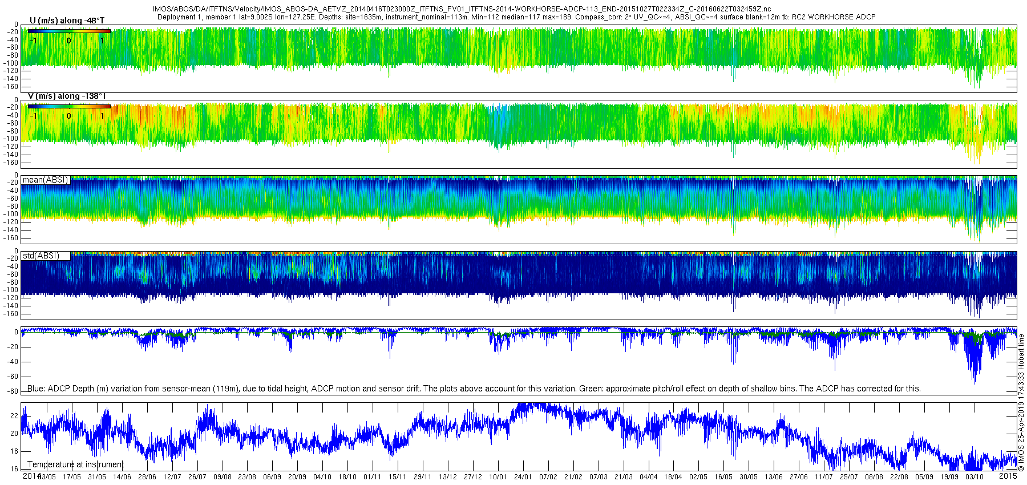Click the '13/06' date tick
The width and height of the screenshot is (1027, 485).
click(774, 477)
